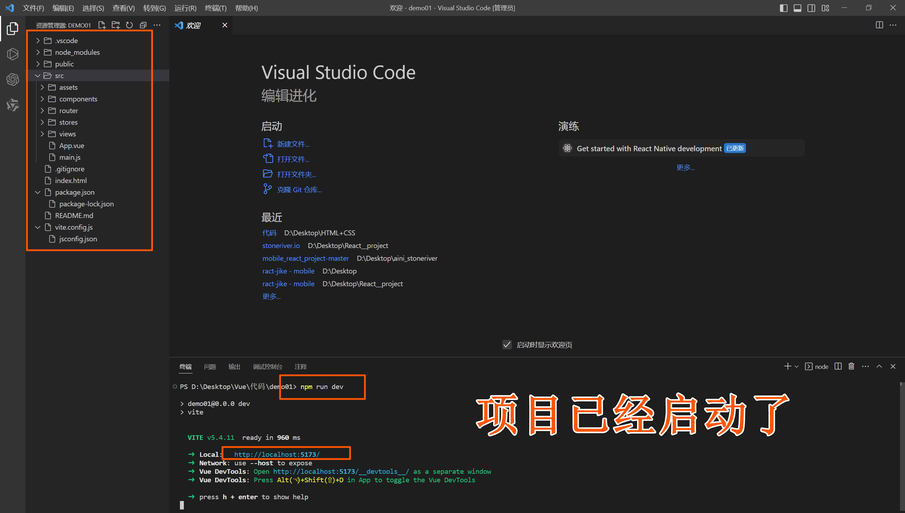Expand the public folder
Image resolution: width=905 pixels, height=513 pixels.
(x=38, y=64)
